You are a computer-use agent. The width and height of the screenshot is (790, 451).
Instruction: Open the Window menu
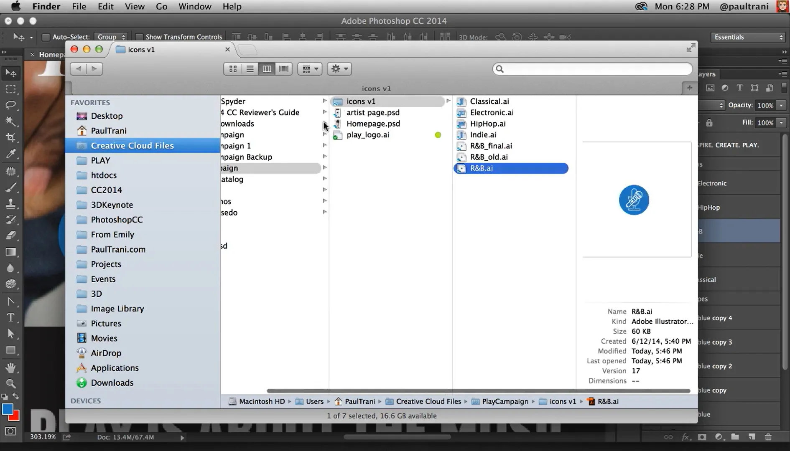[194, 7]
